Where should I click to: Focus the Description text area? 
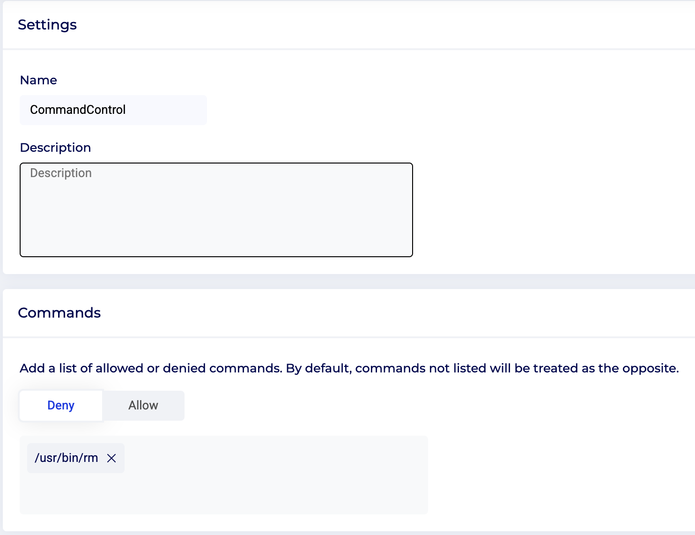(216, 210)
